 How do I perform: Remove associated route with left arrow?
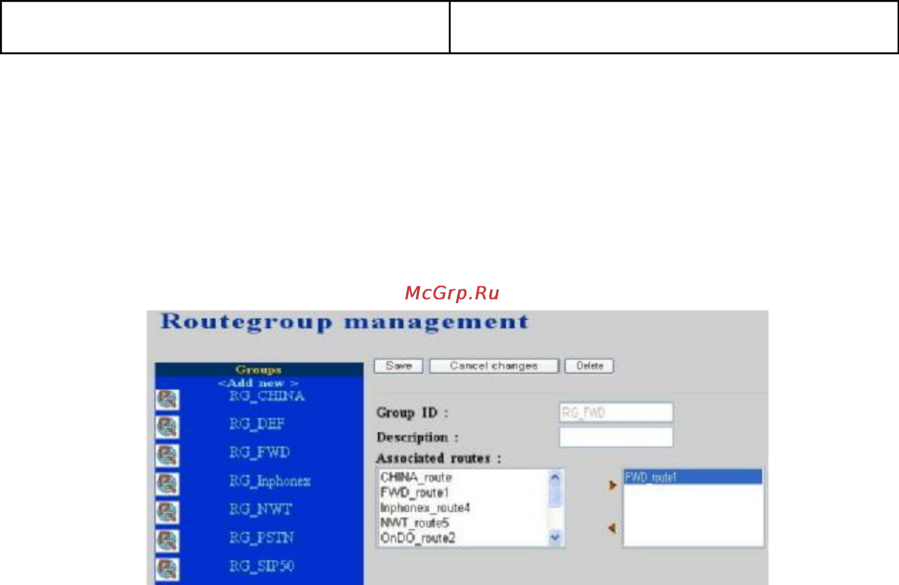612,528
